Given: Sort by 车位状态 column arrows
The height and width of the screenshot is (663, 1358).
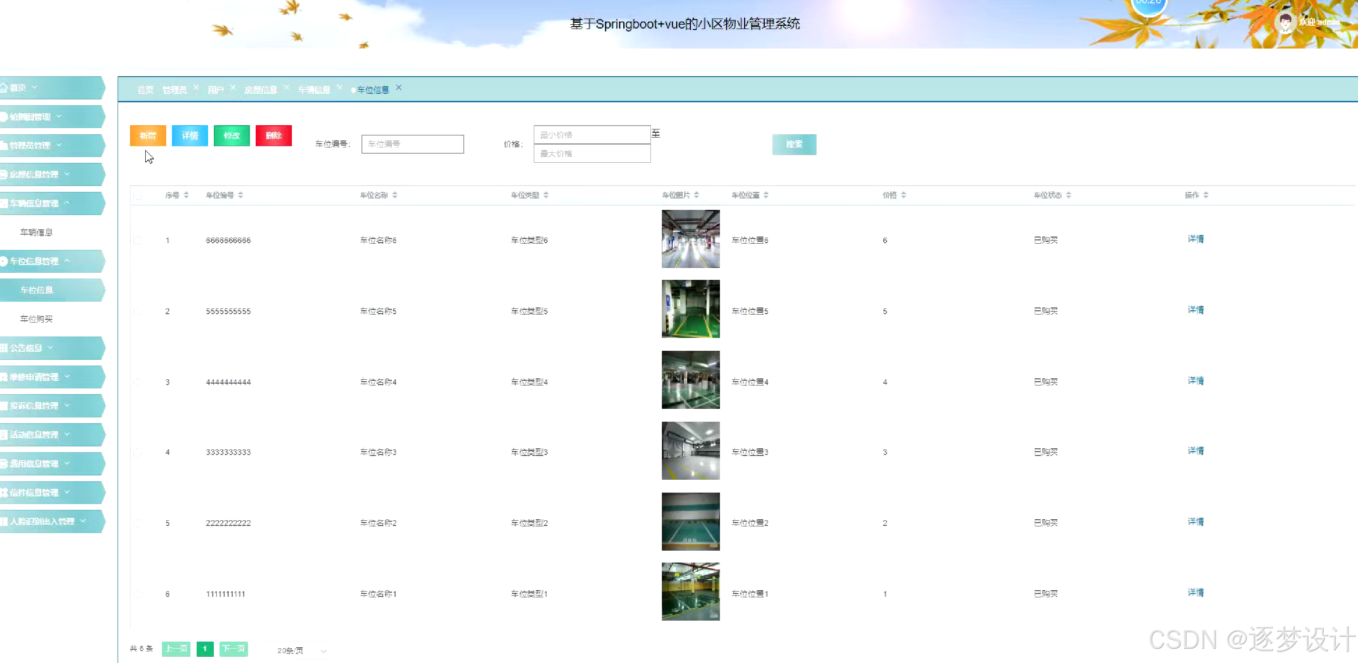Looking at the screenshot, I should pyautogui.click(x=1068, y=195).
